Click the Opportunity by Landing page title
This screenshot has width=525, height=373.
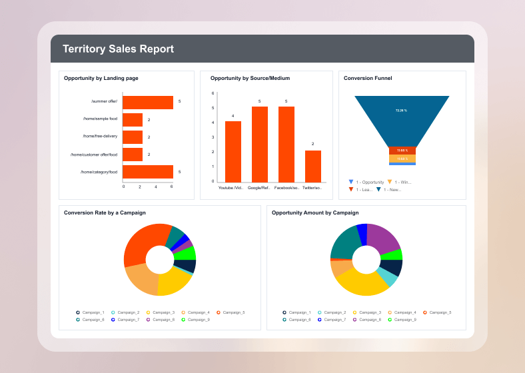pos(101,78)
